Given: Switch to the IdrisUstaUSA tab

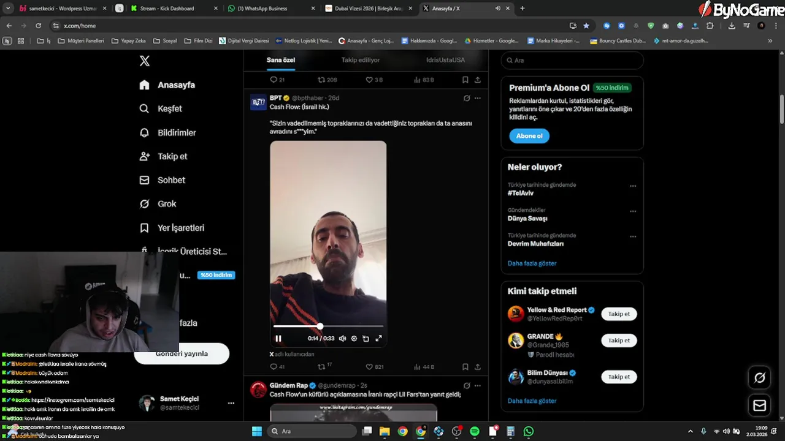Looking at the screenshot, I should (445, 60).
